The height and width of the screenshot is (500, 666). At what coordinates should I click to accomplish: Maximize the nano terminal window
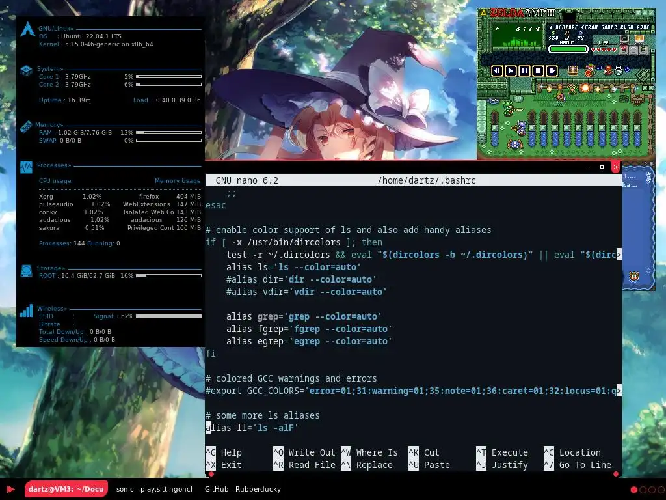602,167
